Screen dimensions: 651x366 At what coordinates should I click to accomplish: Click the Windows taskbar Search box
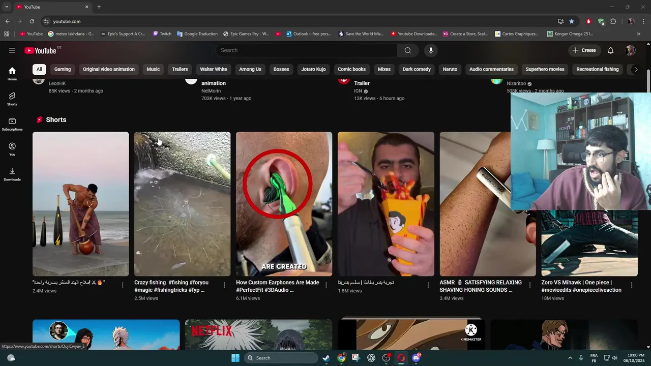pos(281,358)
